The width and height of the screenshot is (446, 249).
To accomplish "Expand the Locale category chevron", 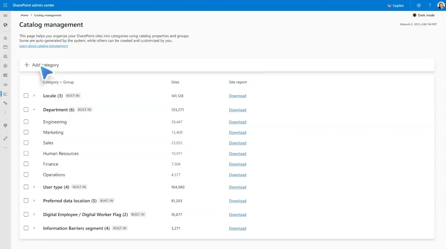I will click(x=34, y=96).
